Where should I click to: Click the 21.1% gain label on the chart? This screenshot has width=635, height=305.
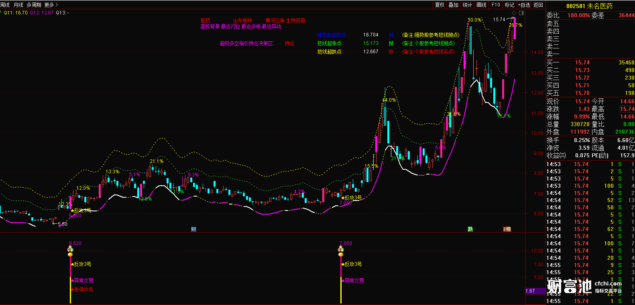click(x=157, y=161)
